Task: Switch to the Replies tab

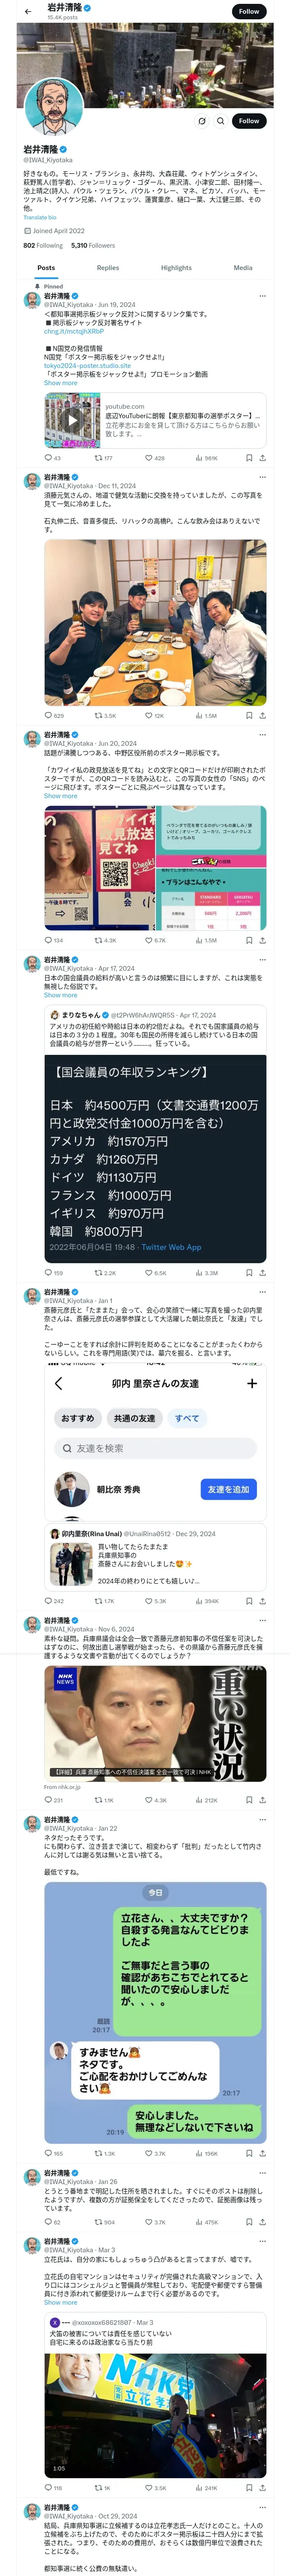Action: [108, 268]
